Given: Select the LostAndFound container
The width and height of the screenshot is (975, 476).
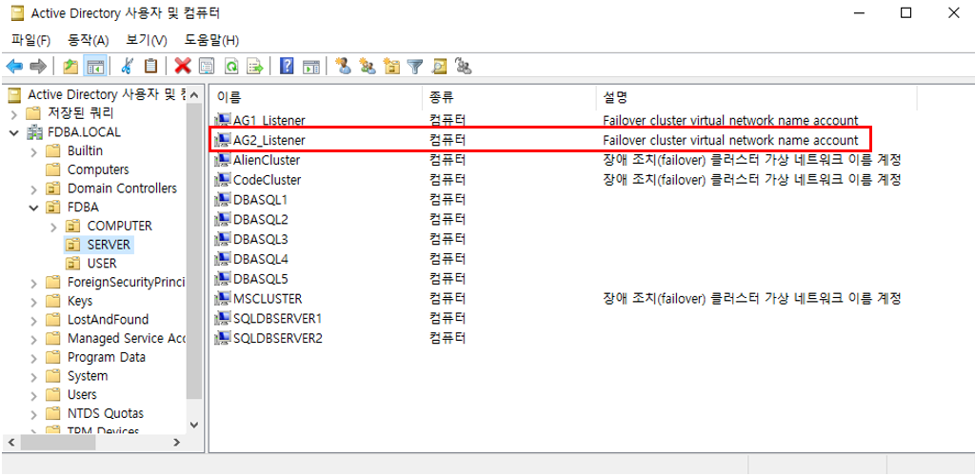Looking at the screenshot, I should 109,320.
